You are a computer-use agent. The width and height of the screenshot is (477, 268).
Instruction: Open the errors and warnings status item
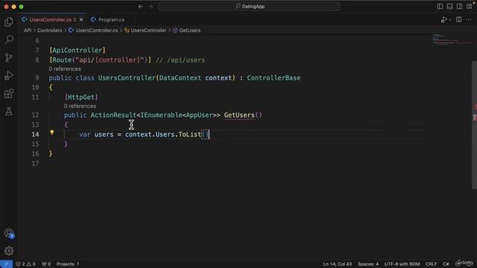[x=25, y=264]
